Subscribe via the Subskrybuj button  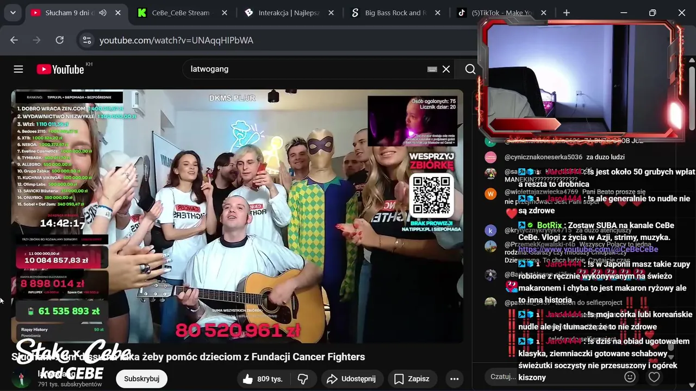141,379
